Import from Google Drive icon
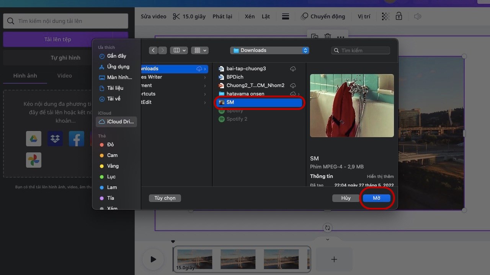Screen dimensions: 490x275 [x=34, y=139]
